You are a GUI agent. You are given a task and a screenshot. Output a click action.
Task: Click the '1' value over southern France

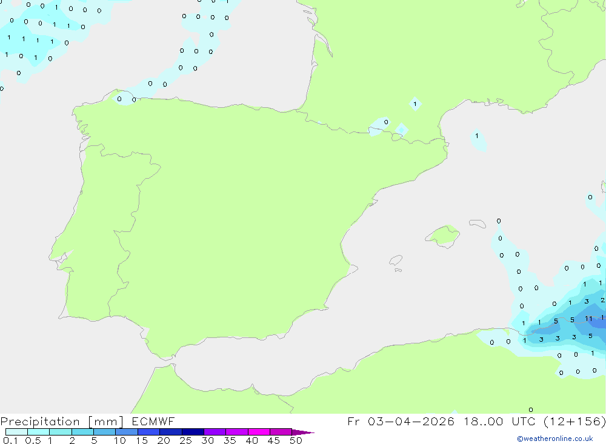415,104
